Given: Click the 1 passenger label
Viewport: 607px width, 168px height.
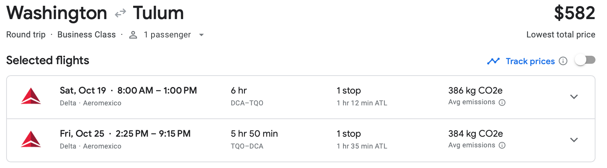Looking at the screenshot, I should (167, 35).
